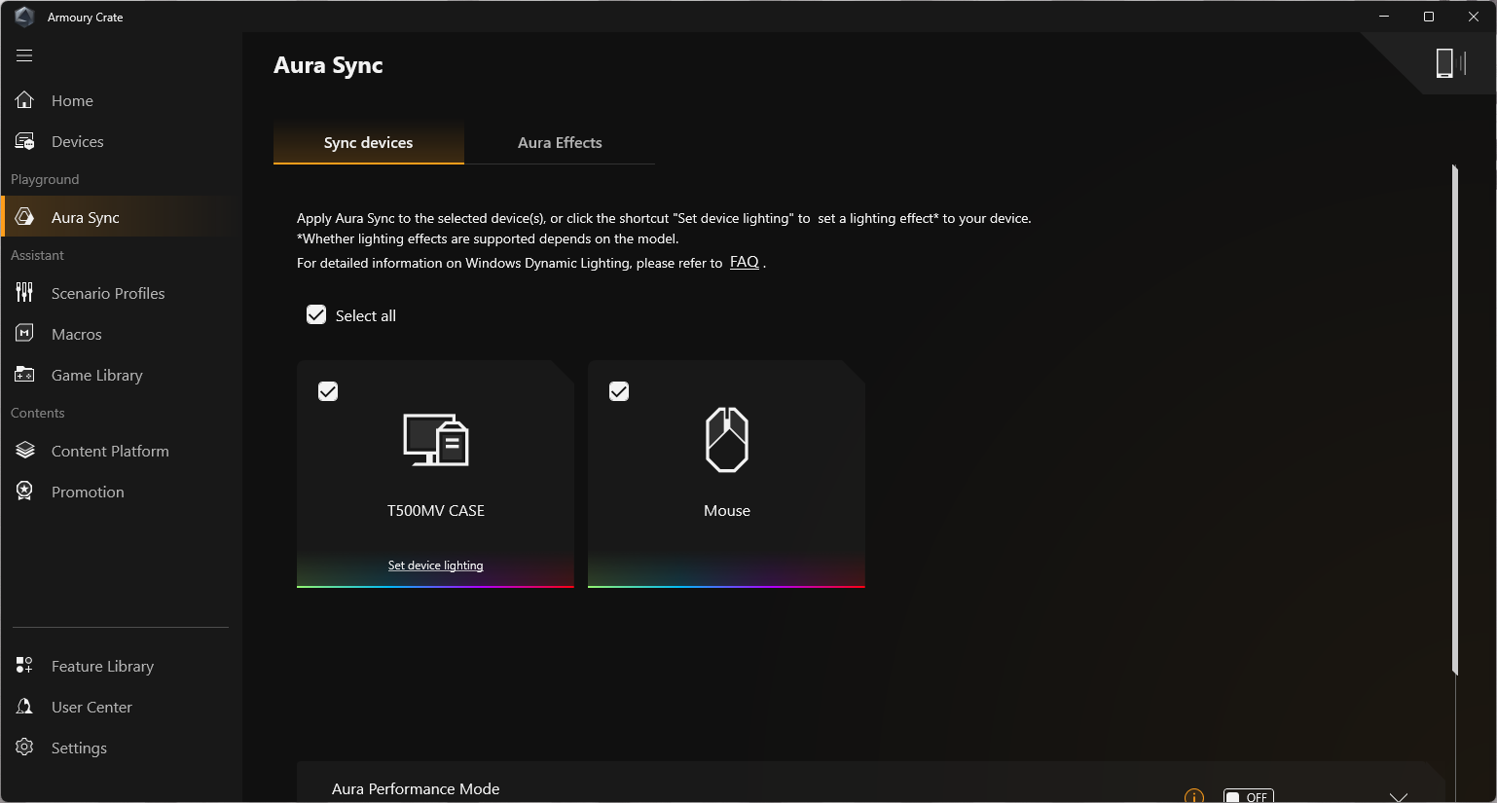Click the T500MV CASE device name
Viewport: 1497px width, 803px height.
click(436, 510)
